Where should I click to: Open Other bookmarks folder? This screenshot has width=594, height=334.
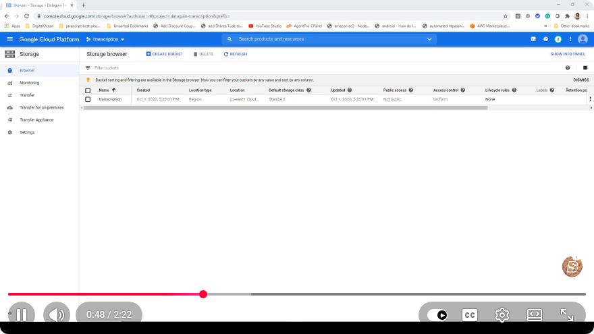click(x=572, y=26)
